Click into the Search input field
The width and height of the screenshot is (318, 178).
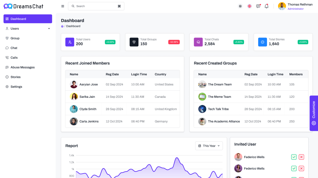[95, 6]
